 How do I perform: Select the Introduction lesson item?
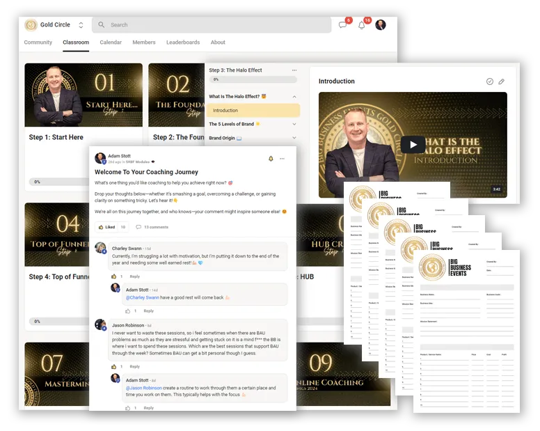click(253, 111)
